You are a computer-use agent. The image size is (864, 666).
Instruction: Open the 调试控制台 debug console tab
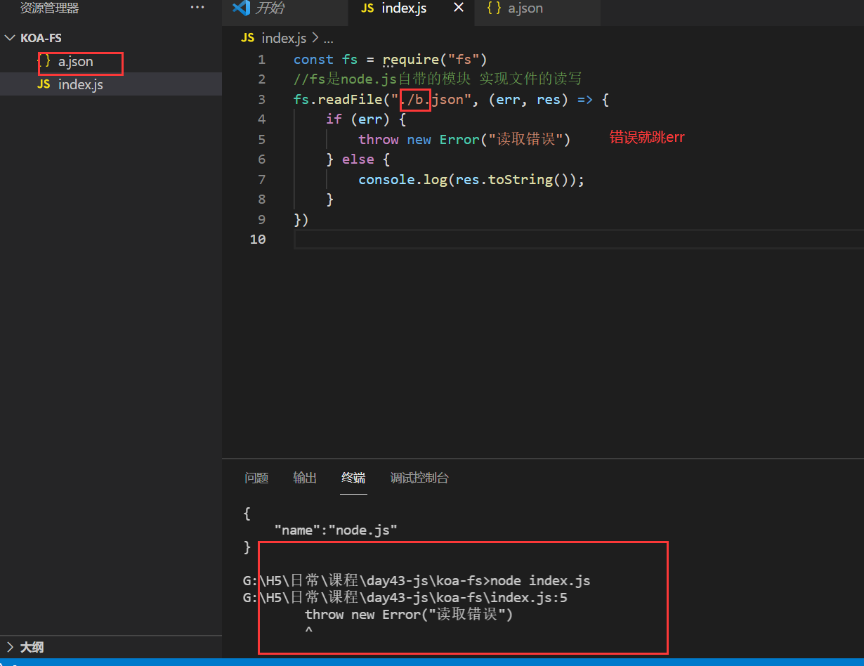[419, 478]
